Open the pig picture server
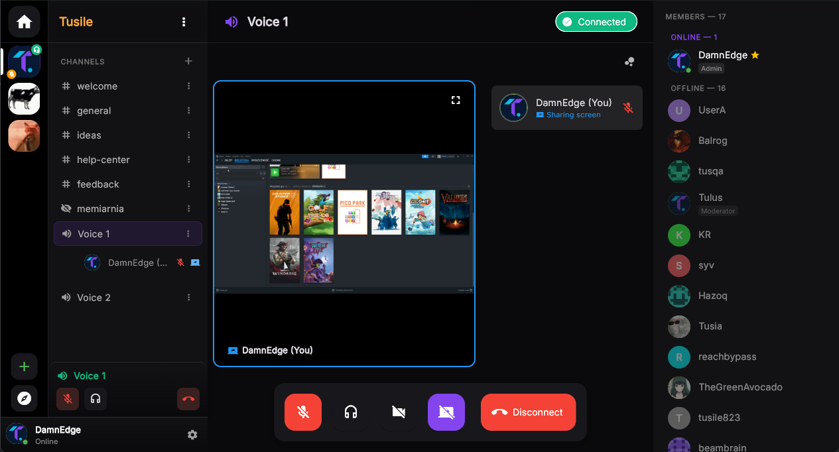Viewport: 839px width, 452px height. click(24, 136)
